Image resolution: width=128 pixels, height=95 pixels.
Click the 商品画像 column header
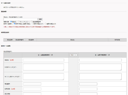click(x=10, y=40)
